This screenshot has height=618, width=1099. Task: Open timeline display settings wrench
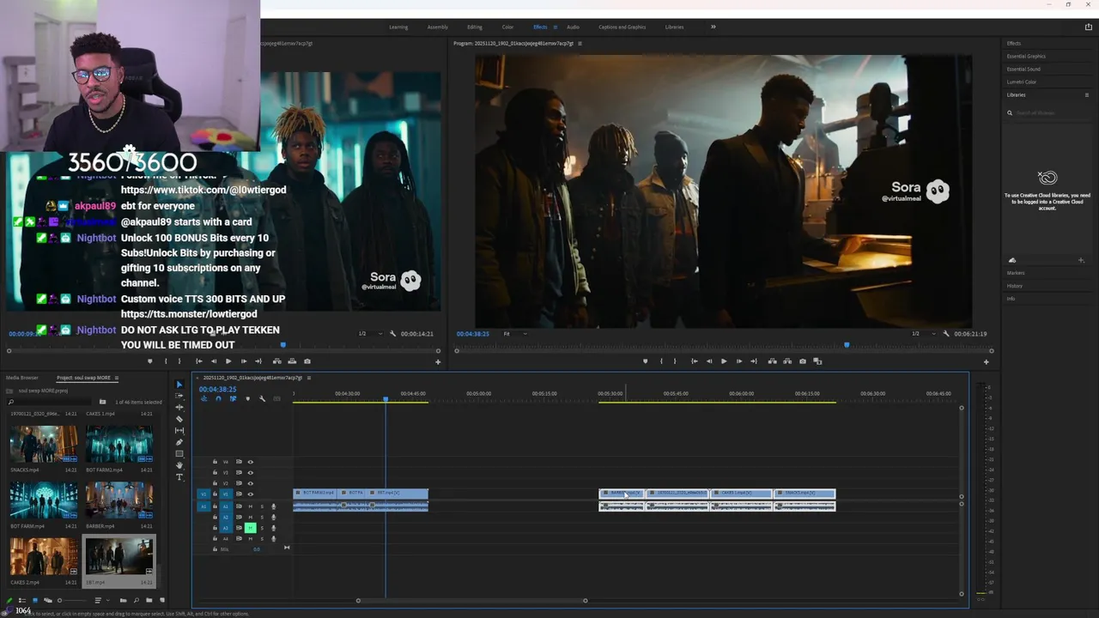tap(263, 398)
